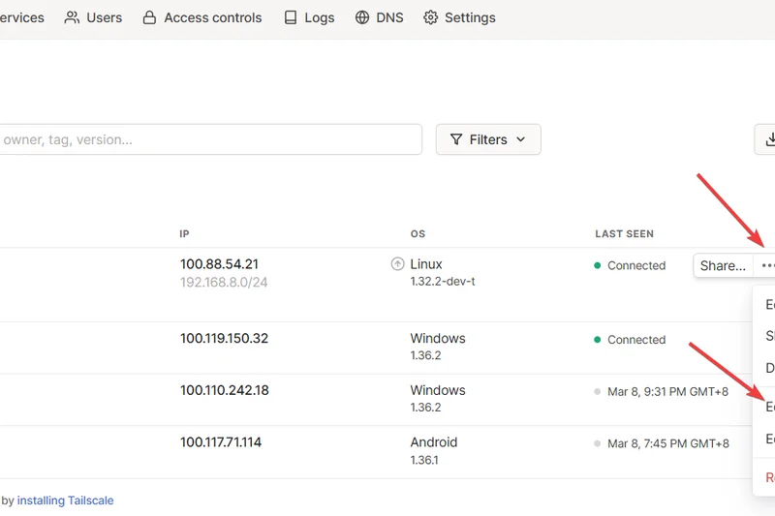The width and height of the screenshot is (775, 516).
Task: Switch to the Services tab
Action: (x=21, y=17)
